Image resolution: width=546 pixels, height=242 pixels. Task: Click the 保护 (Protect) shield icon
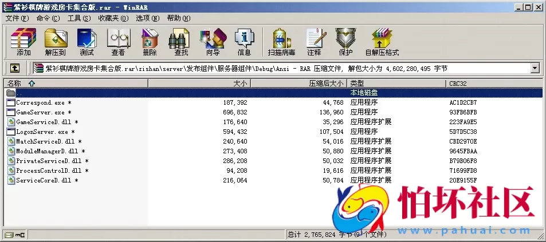345,42
